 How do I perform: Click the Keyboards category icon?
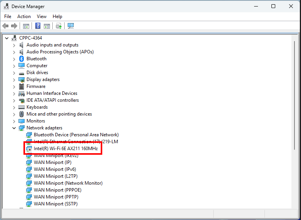coord(22,107)
